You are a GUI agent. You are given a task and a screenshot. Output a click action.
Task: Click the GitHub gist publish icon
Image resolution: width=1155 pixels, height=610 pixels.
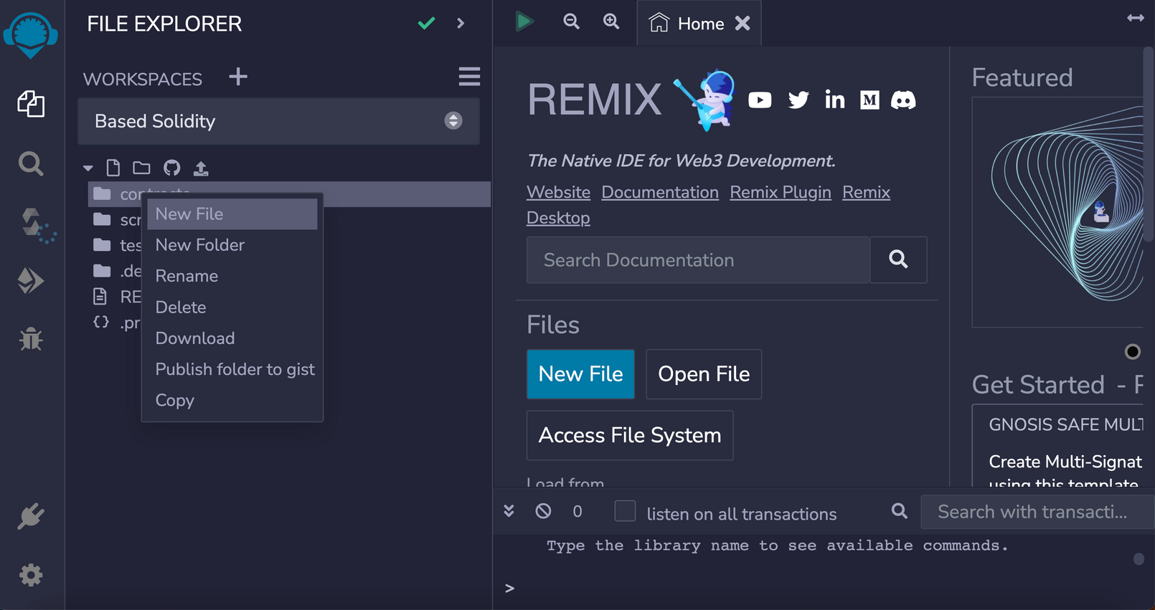(x=171, y=168)
